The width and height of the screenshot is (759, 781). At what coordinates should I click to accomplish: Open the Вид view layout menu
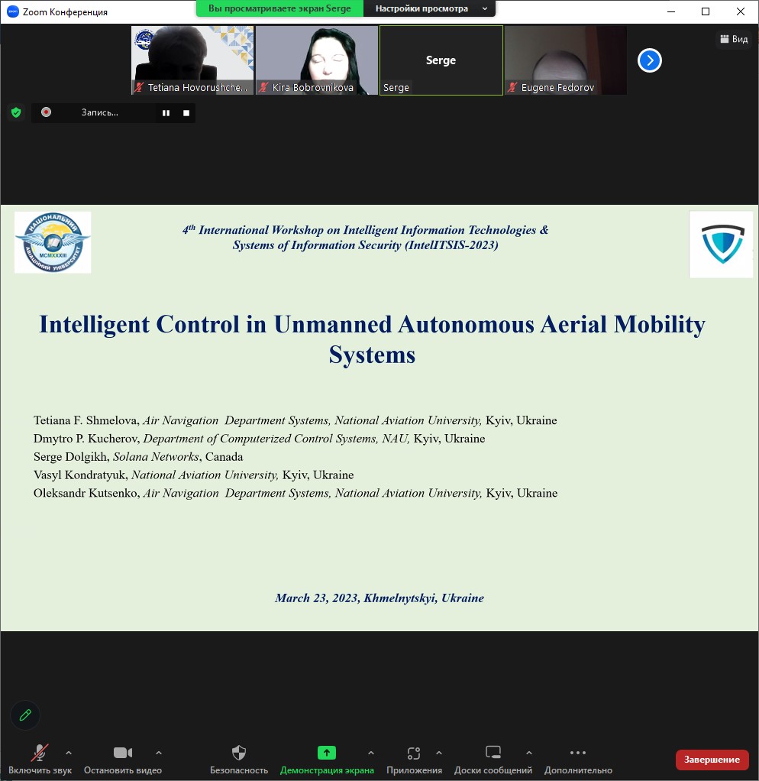tap(734, 39)
